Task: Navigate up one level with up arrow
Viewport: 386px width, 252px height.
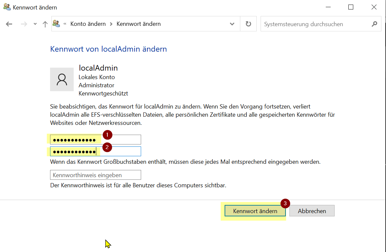Action: click(45, 24)
